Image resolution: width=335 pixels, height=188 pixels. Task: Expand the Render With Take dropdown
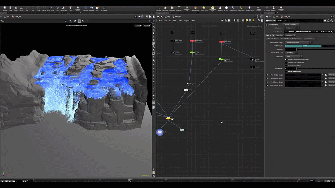click(x=291, y=52)
